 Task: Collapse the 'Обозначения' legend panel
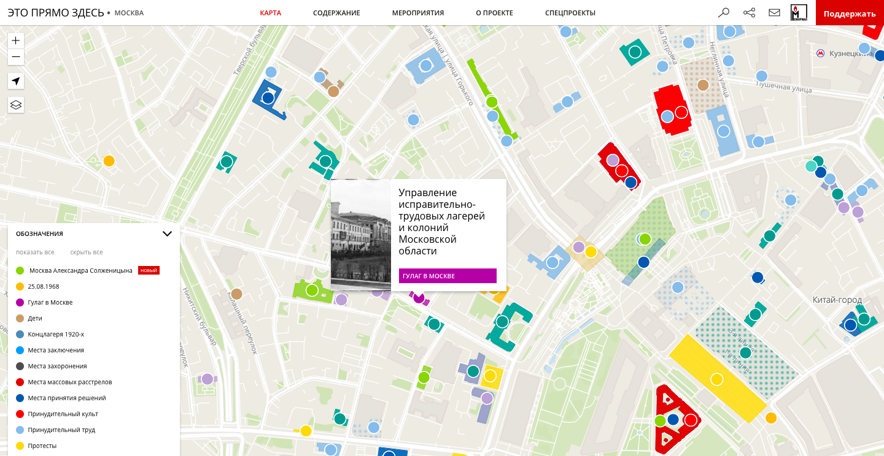tap(166, 234)
